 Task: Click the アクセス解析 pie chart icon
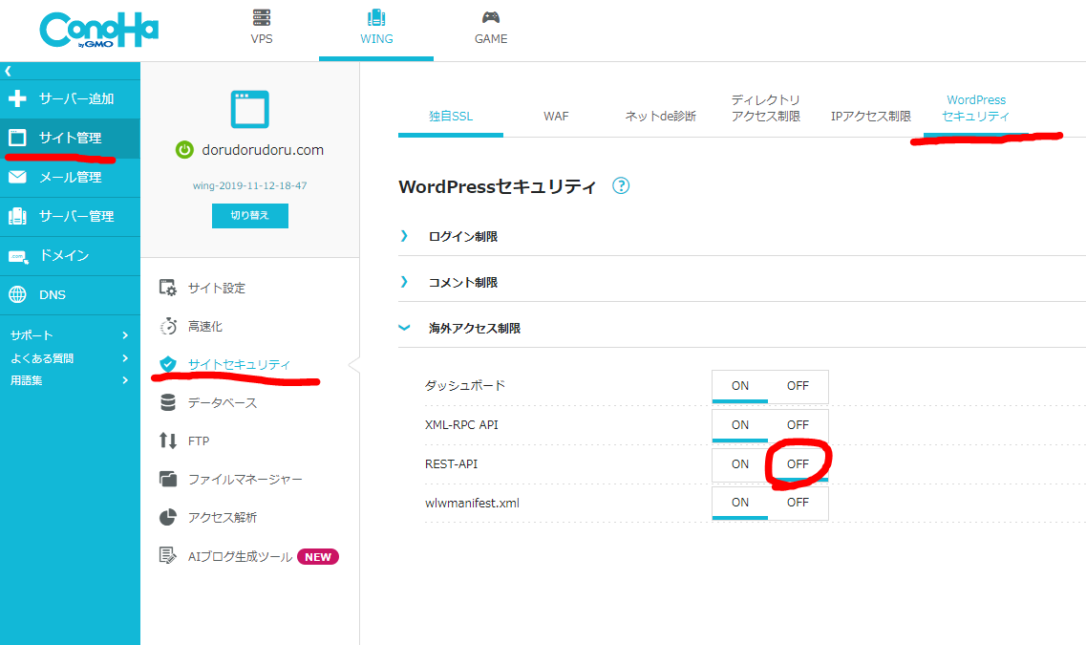(x=167, y=518)
